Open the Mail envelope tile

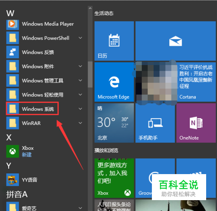[175, 41]
